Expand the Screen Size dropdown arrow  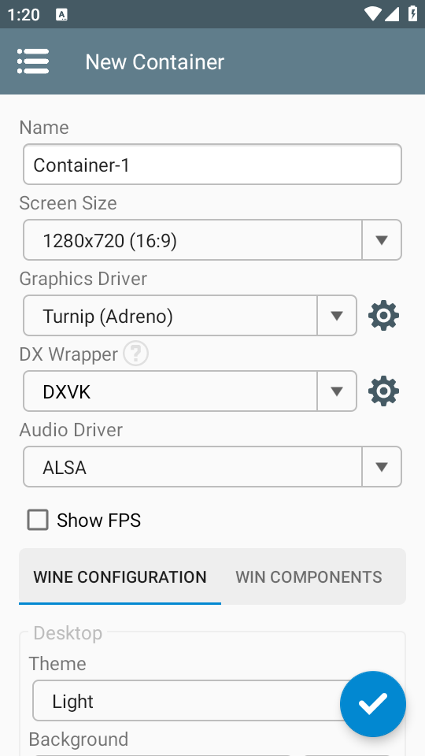pyautogui.click(x=382, y=239)
